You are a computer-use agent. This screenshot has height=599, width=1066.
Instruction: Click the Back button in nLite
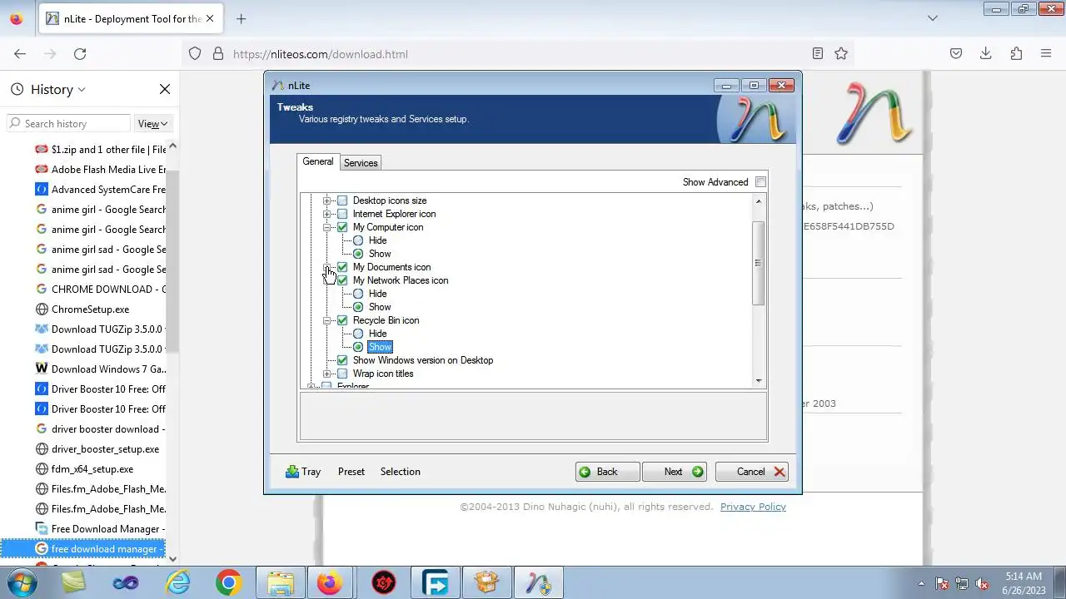pyautogui.click(x=608, y=472)
